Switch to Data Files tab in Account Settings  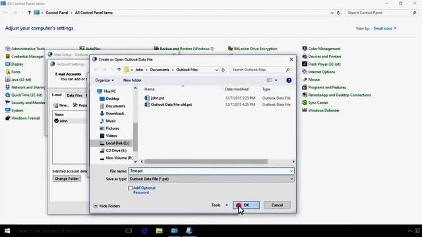75,95
